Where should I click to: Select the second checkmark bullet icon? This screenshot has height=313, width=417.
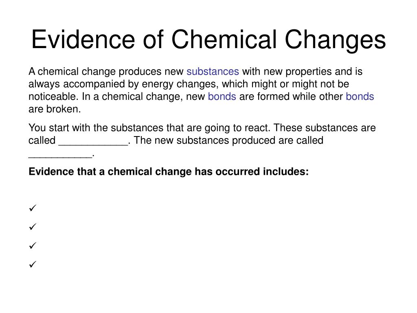click(x=33, y=227)
